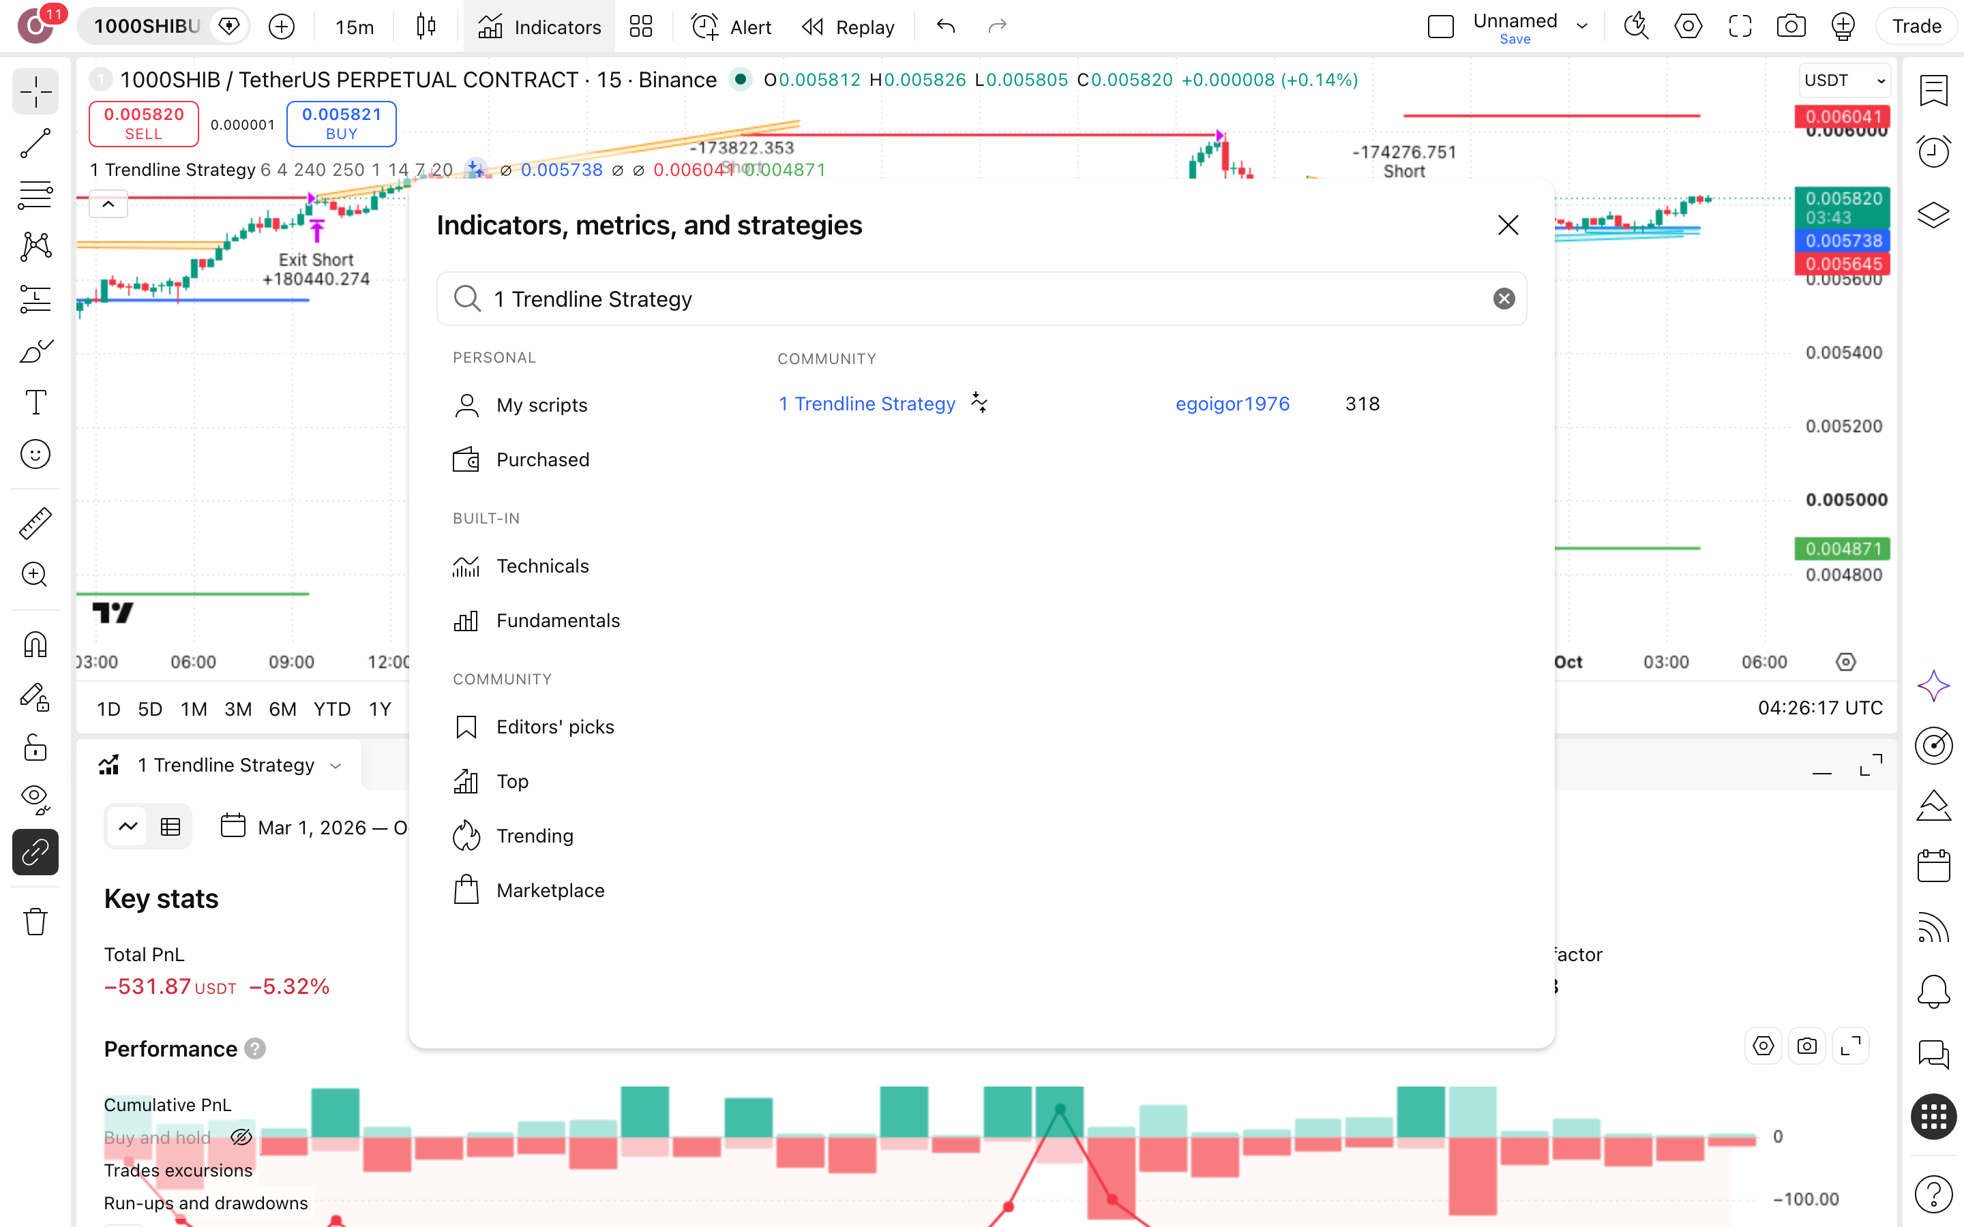The height and width of the screenshot is (1227, 1964).
Task: Toggle lock all drawings icon
Action: click(35, 747)
